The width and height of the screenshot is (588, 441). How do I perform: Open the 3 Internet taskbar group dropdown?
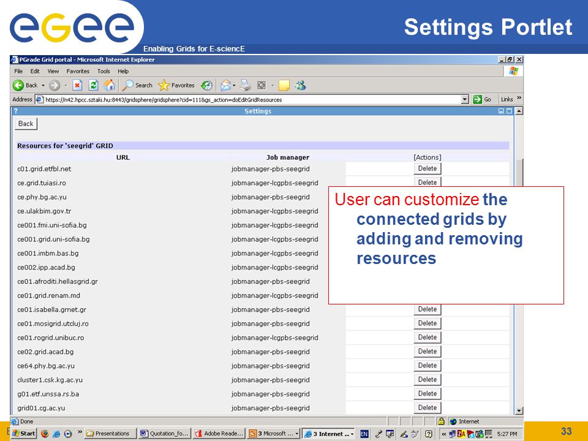click(x=352, y=434)
